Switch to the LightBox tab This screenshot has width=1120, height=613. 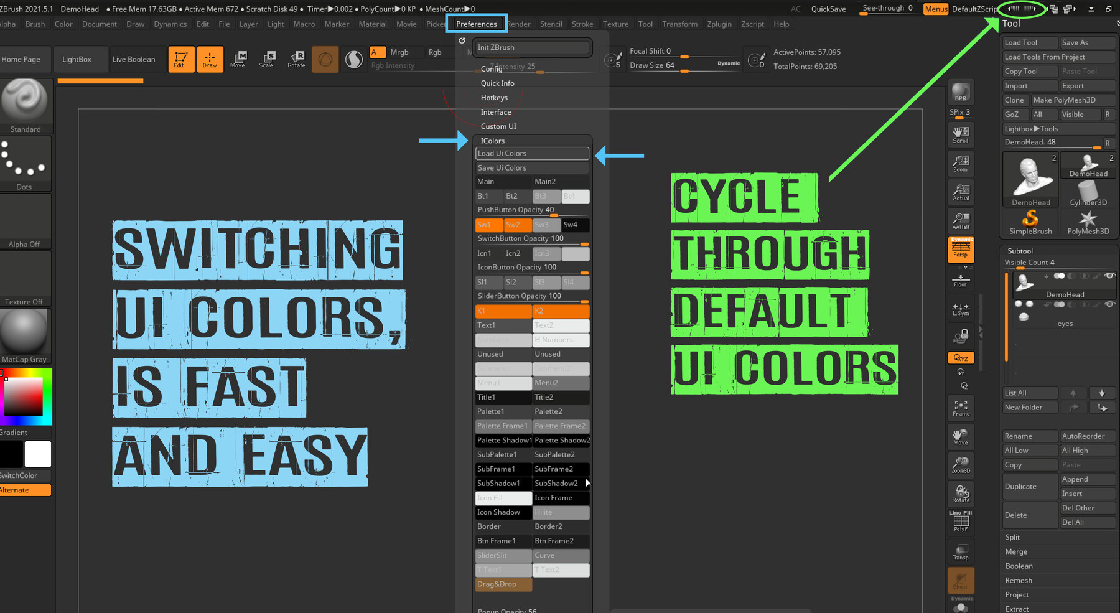point(80,59)
